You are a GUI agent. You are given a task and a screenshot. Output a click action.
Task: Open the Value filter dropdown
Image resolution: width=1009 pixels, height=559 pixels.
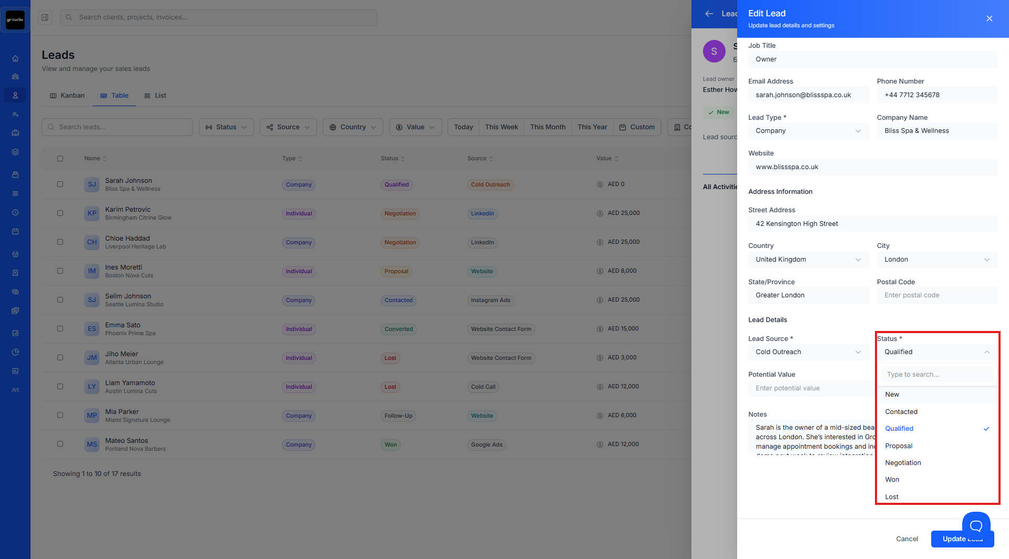click(415, 127)
